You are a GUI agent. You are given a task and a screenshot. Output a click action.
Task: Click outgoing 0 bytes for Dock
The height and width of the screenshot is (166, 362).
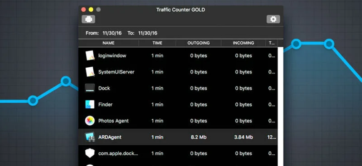point(198,88)
